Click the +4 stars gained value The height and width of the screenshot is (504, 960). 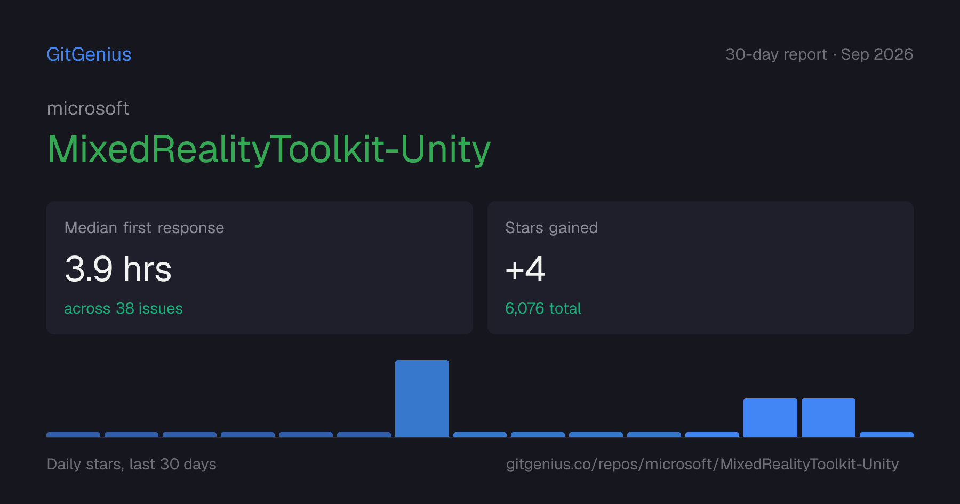coord(525,269)
